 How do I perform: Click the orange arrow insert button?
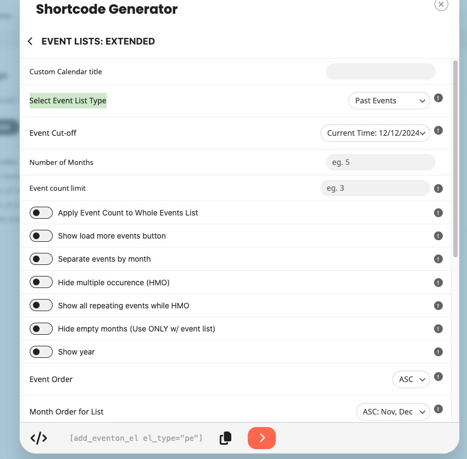click(262, 438)
